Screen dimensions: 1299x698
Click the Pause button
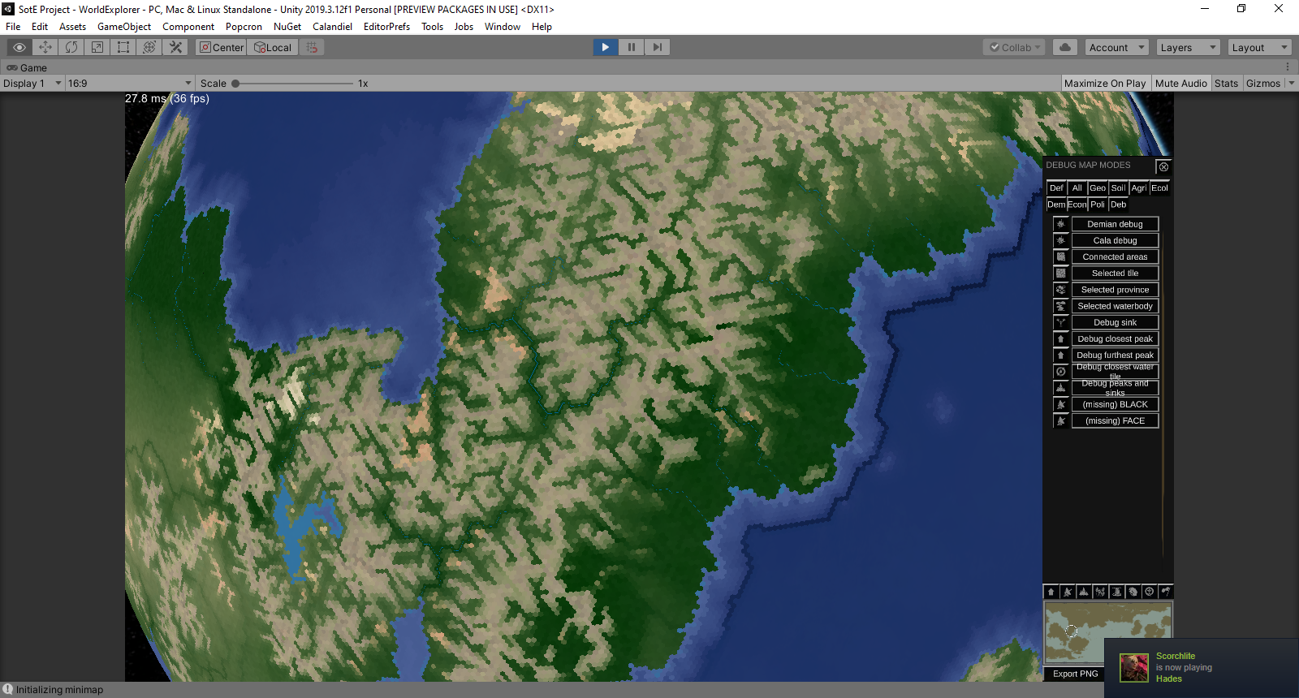[632, 47]
